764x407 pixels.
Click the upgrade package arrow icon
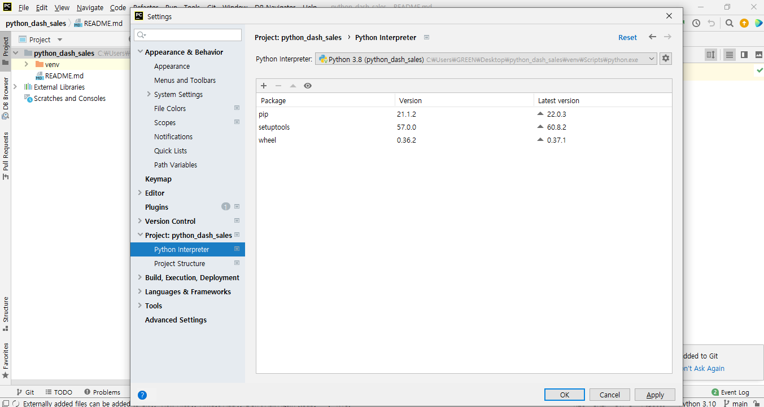[292, 86]
